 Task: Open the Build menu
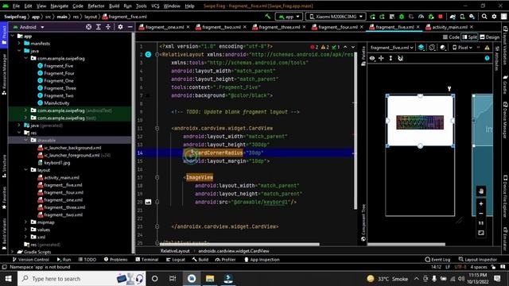[x=114, y=6]
